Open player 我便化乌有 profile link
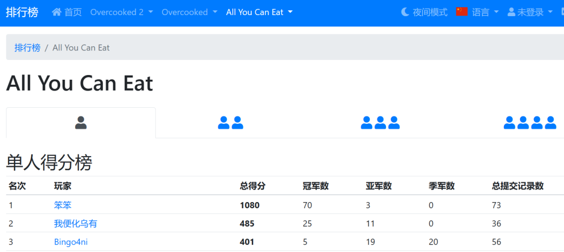 pyautogui.click(x=76, y=224)
